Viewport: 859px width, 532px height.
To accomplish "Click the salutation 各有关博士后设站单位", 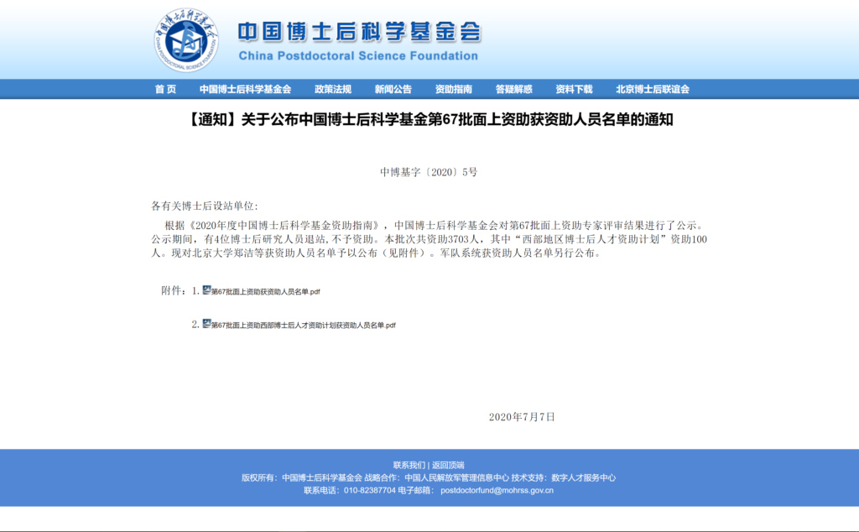I will [x=205, y=206].
